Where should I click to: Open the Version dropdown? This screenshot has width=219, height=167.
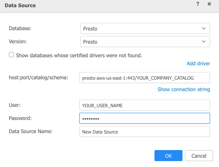tap(145, 42)
